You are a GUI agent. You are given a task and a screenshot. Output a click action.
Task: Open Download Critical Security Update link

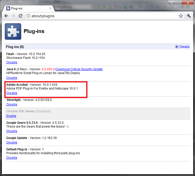79,69
